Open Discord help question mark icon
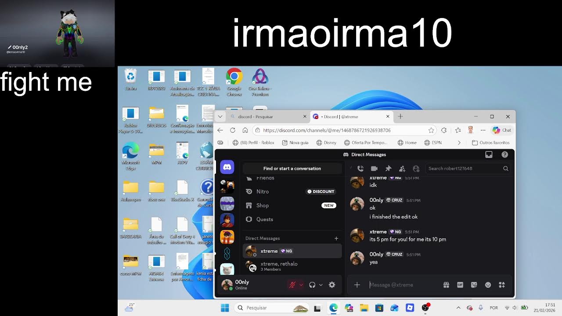The image size is (562, 316). pos(505,154)
